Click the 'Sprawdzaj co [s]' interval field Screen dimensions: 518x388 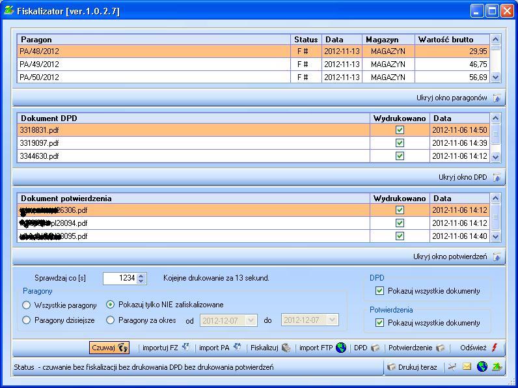point(120,278)
